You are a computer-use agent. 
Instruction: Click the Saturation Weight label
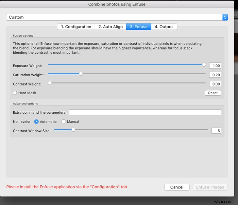click(x=28, y=75)
